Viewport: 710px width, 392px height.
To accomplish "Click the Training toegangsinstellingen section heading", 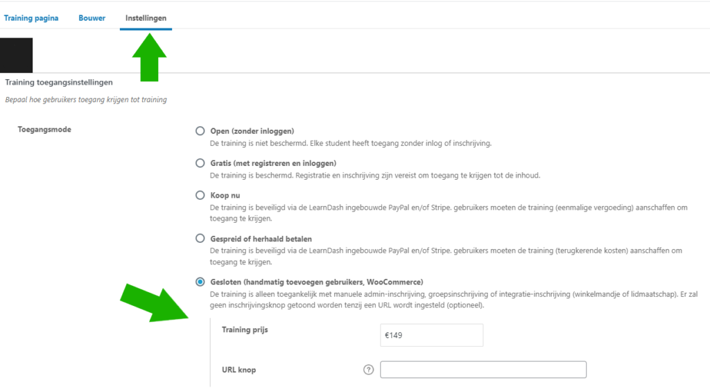I will [x=59, y=83].
